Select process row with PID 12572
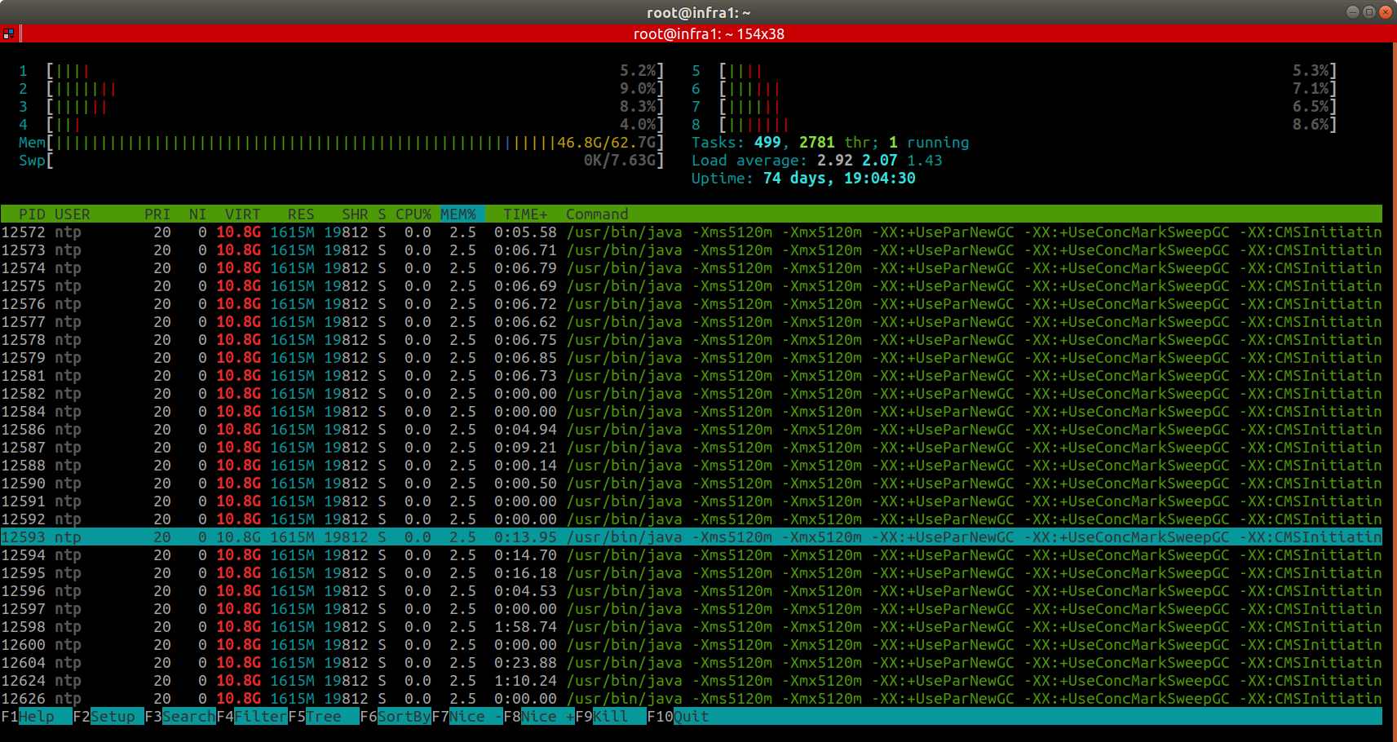 click(x=692, y=232)
